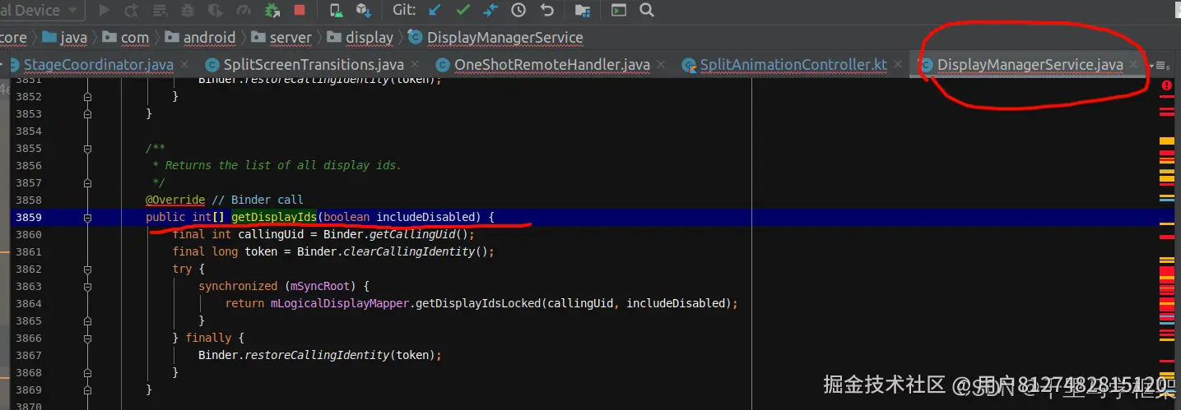This screenshot has width=1181, height=410.
Task: Rollback changes with the undo arrow
Action: [546, 10]
